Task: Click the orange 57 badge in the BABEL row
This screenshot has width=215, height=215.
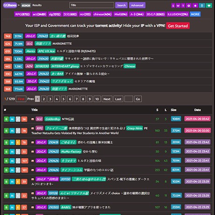Action: tap(24, 208)
